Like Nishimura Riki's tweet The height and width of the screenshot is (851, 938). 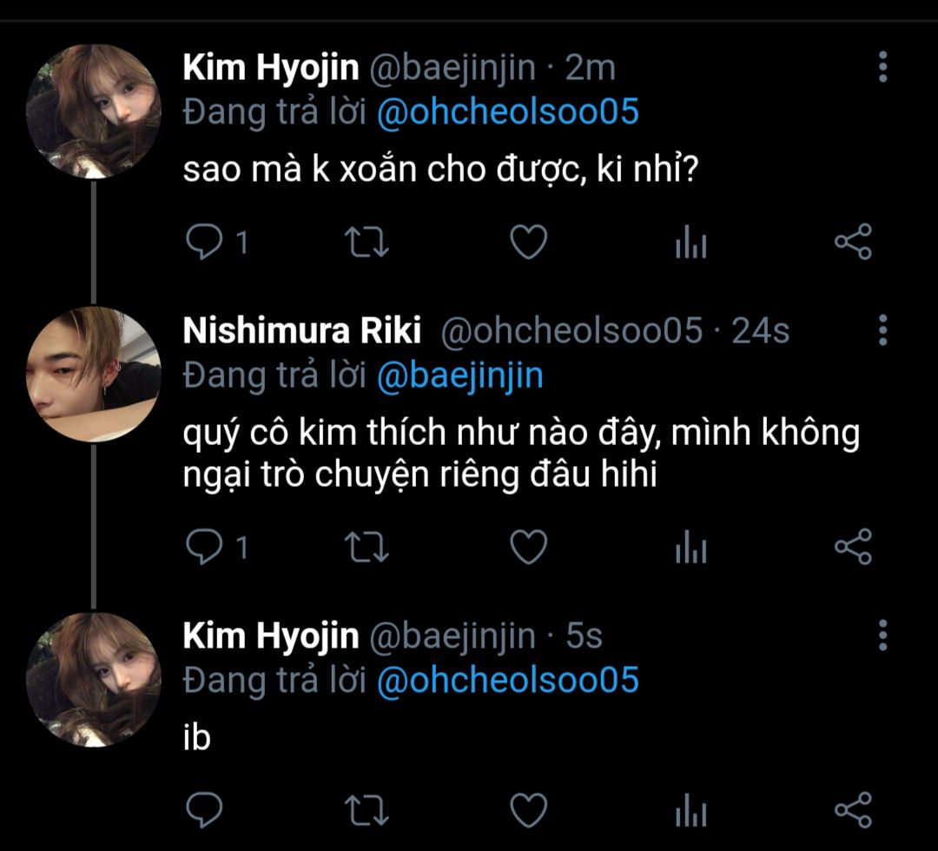tap(527, 547)
